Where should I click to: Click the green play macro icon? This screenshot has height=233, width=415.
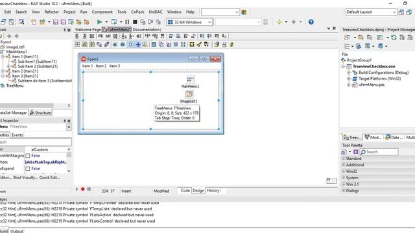(x=77, y=189)
